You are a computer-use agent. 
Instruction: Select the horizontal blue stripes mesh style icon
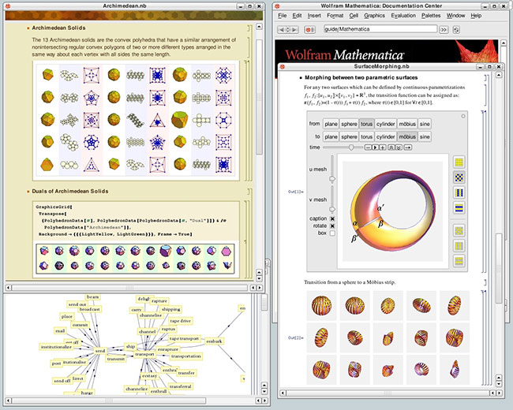[459, 208]
